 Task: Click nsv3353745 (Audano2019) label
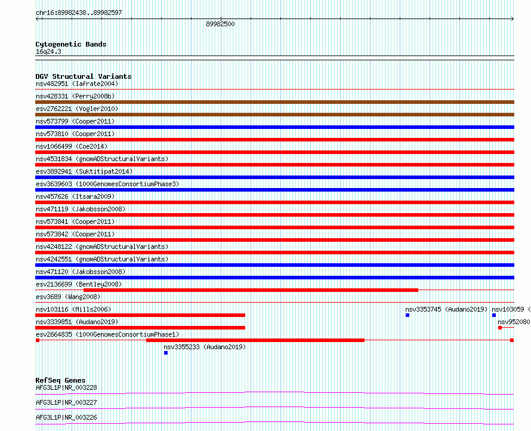pyautogui.click(x=446, y=309)
